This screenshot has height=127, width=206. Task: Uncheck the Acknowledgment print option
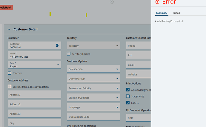click(x=128, y=90)
